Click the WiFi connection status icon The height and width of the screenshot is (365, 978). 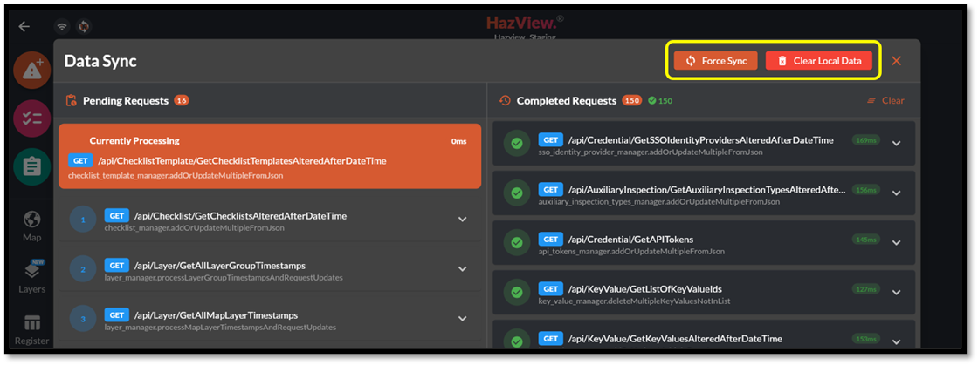tap(62, 26)
